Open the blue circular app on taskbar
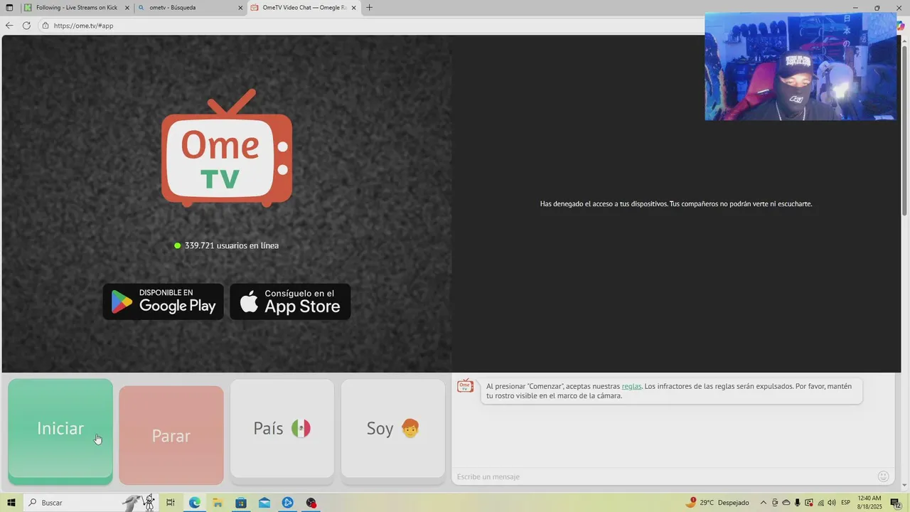Screen dimensions: 910x512 [x=288, y=503]
